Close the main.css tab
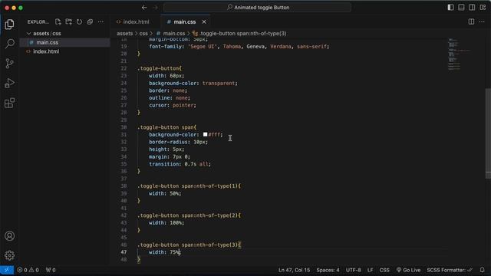The image size is (491, 276). (204, 22)
